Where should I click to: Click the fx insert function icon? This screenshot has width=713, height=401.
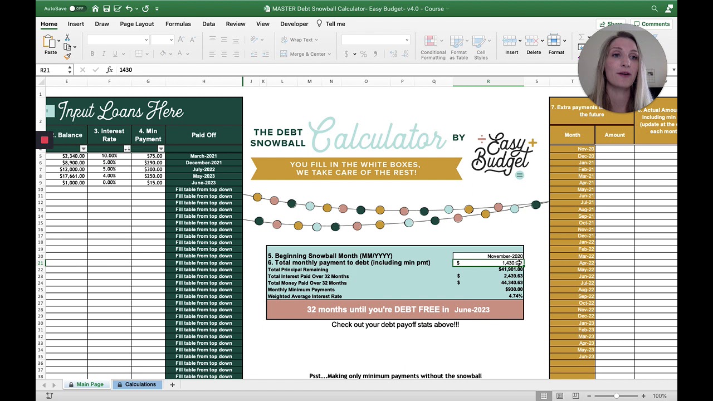109,70
